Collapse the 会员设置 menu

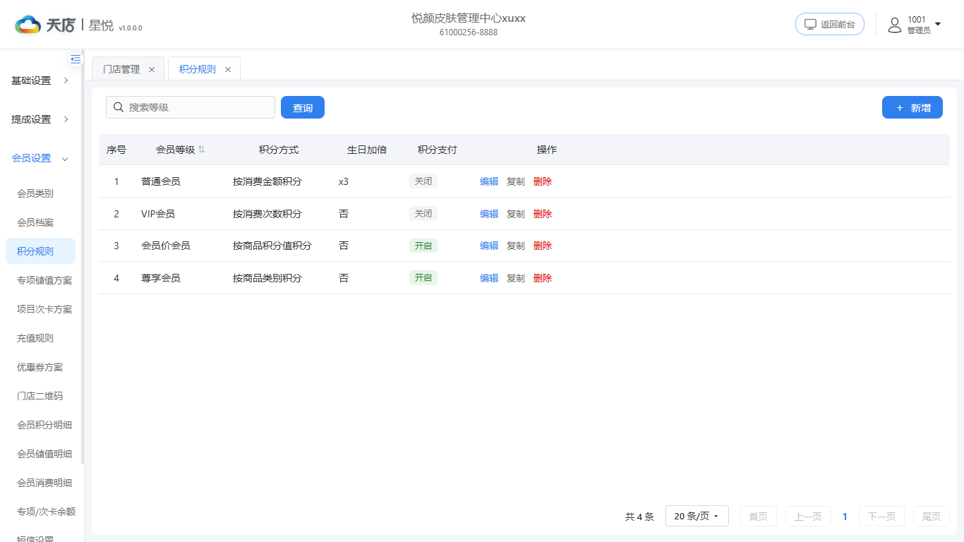tap(41, 158)
